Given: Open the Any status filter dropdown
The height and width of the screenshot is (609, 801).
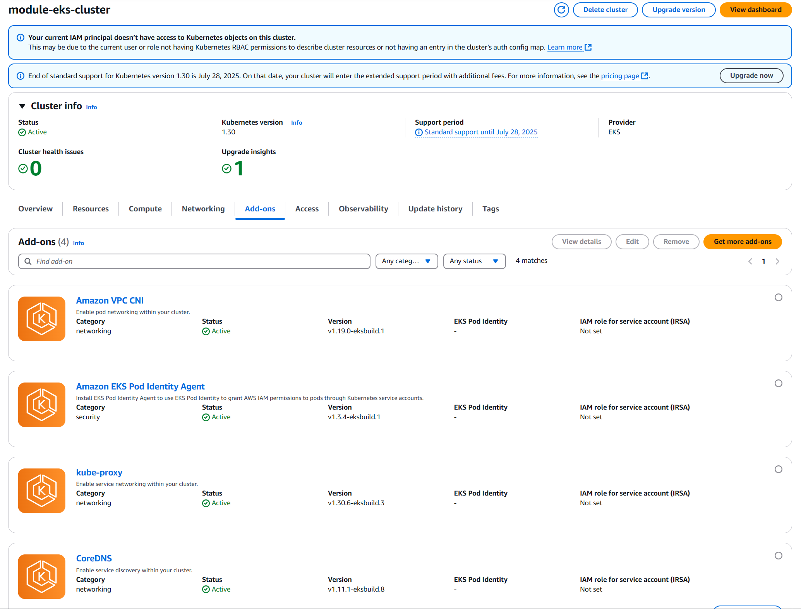Looking at the screenshot, I should click(x=474, y=261).
